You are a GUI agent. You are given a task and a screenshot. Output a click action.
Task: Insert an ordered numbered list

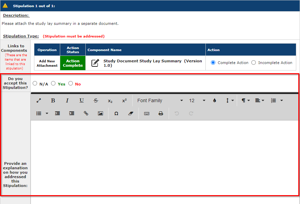pos(273,100)
